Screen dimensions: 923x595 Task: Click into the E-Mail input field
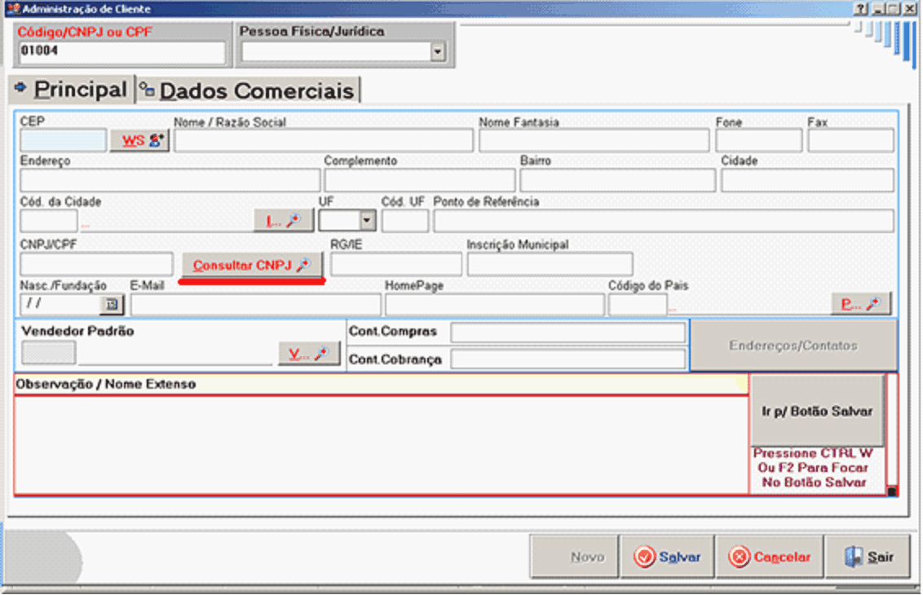coord(255,305)
